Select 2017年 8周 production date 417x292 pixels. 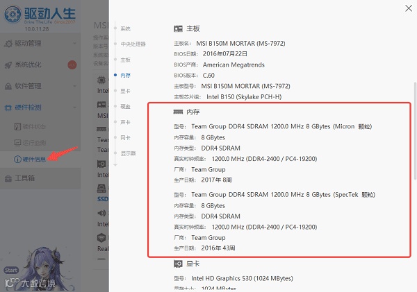(216, 180)
